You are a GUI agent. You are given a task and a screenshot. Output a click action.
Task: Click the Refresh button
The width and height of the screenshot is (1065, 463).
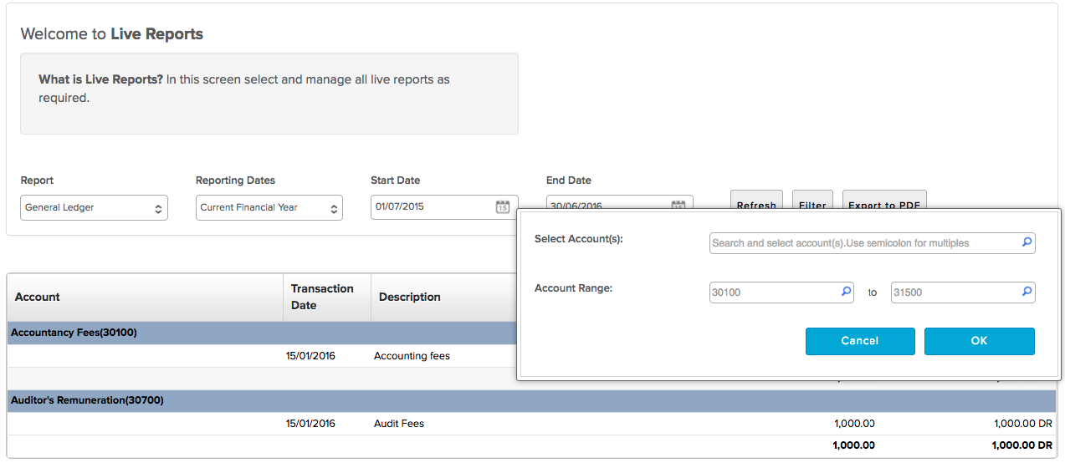tap(756, 201)
